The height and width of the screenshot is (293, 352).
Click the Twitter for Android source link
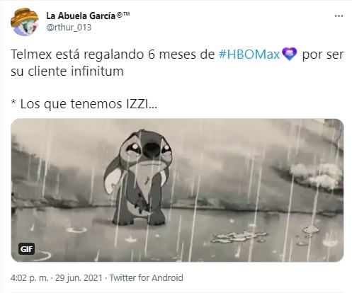coord(147,278)
